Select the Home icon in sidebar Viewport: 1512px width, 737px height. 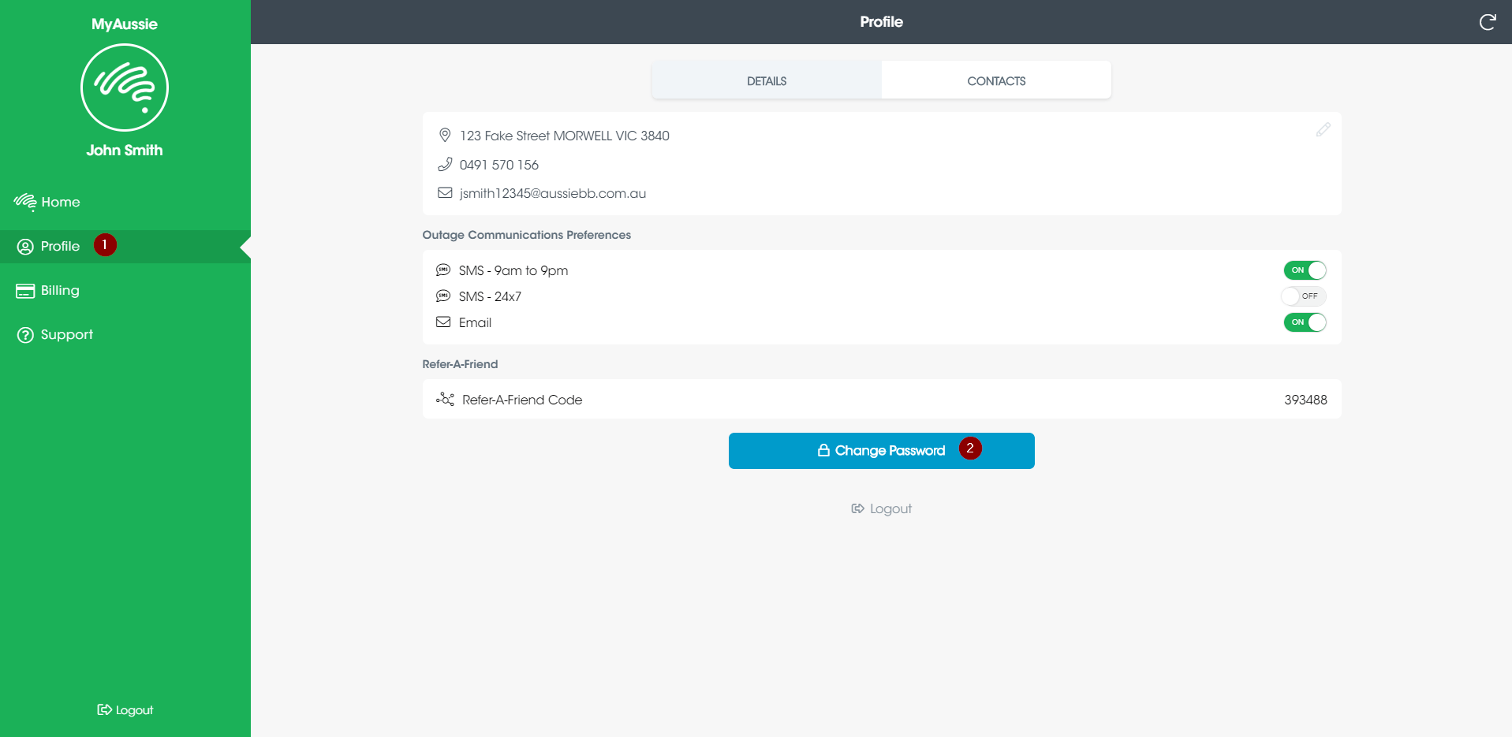pos(24,202)
